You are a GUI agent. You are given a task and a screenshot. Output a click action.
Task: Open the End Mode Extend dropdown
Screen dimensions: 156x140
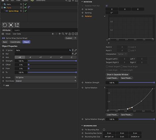coord(46,81)
